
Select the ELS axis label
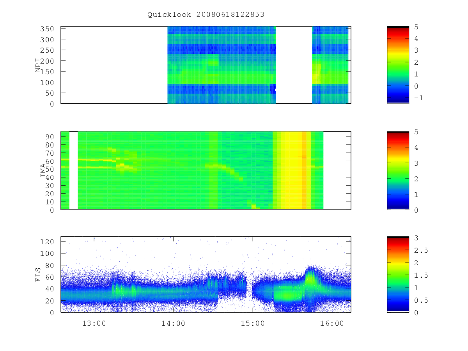coord(39,275)
